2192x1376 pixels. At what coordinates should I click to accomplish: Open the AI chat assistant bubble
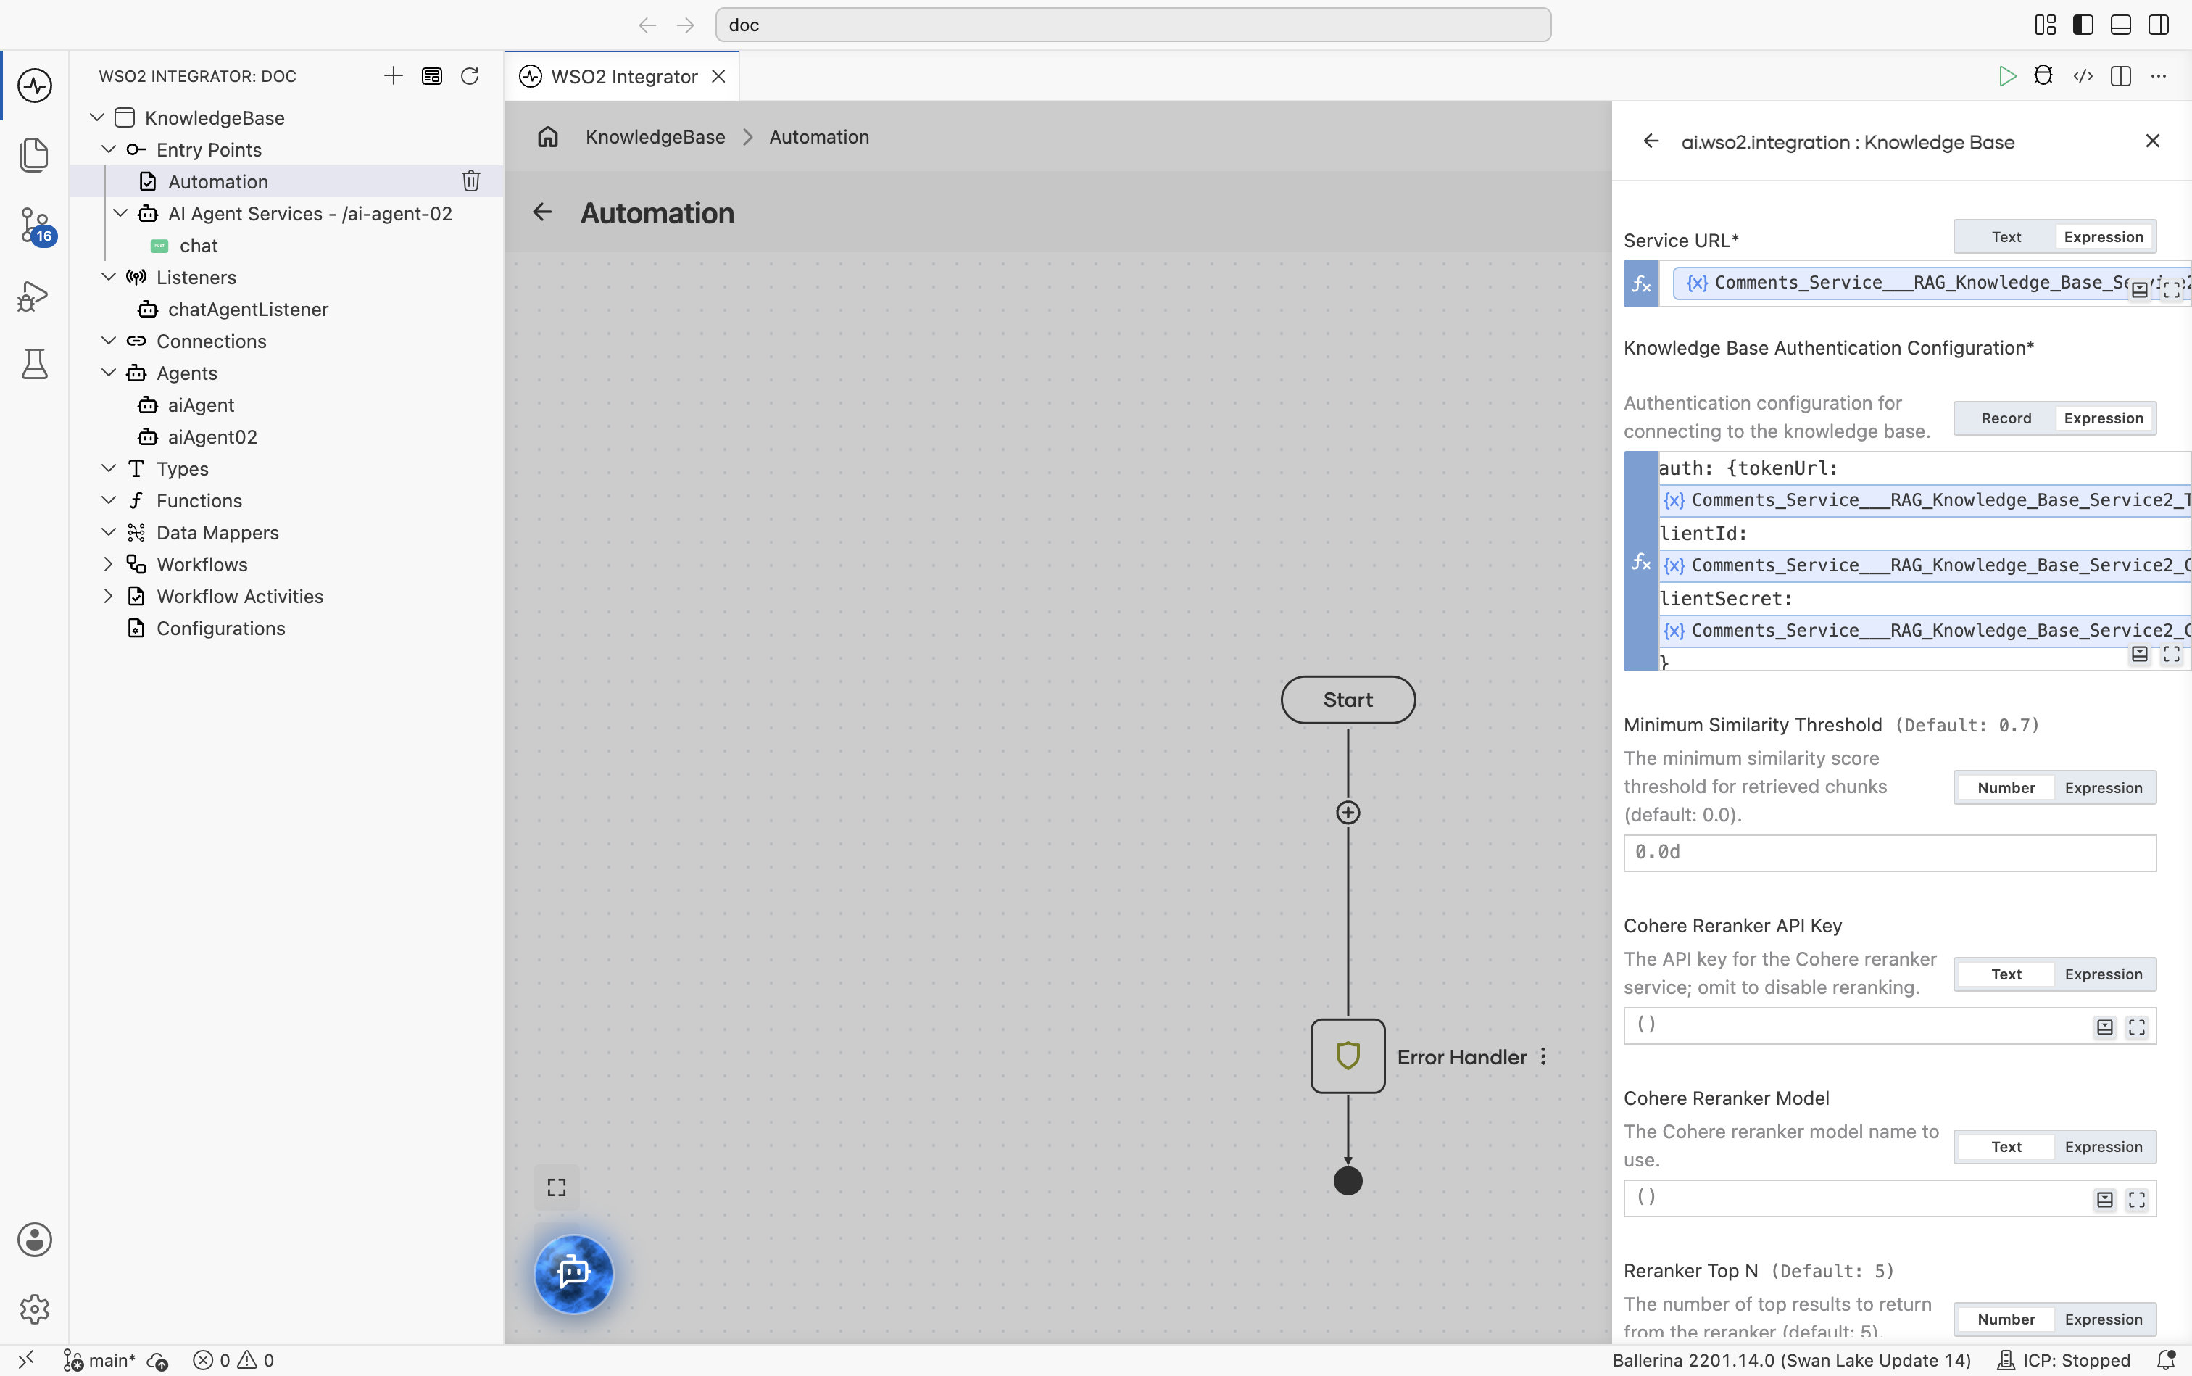pyautogui.click(x=573, y=1273)
